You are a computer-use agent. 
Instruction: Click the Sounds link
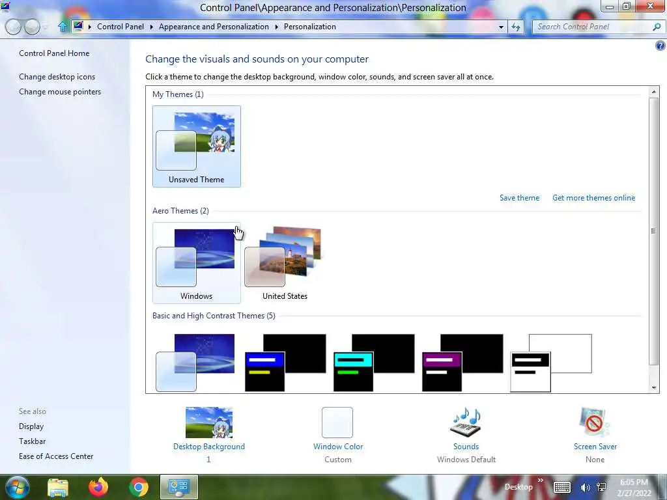click(466, 447)
